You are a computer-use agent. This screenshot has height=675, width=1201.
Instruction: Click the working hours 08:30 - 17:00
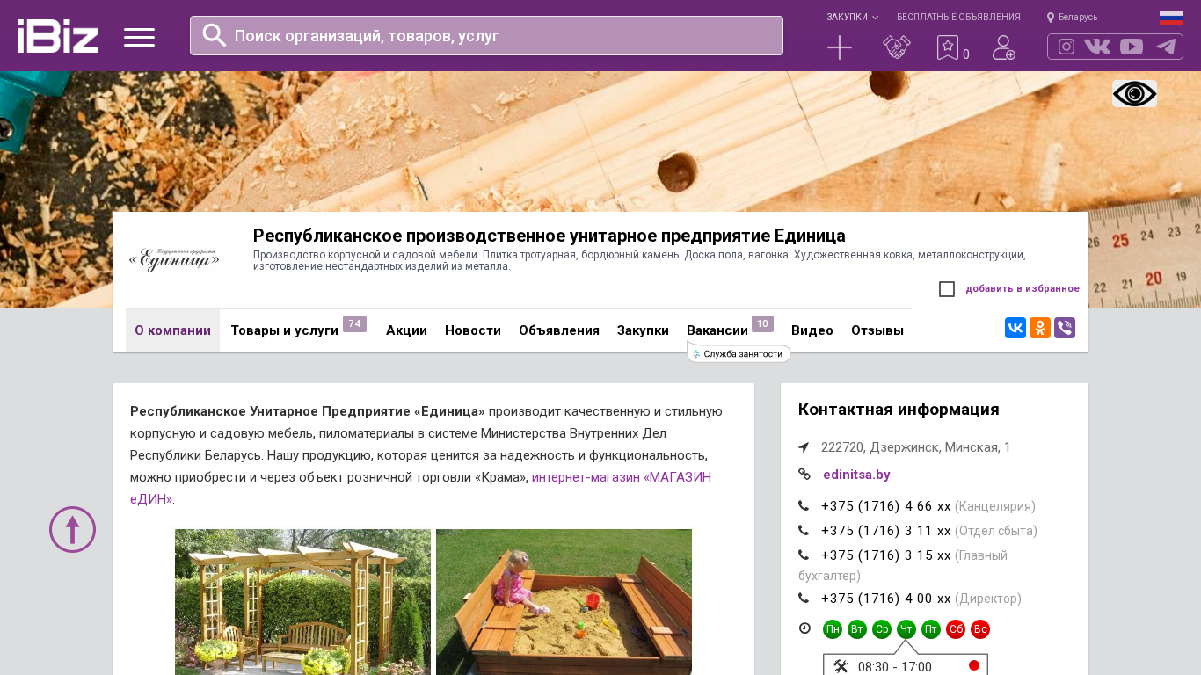pyautogui.click(x=895, y=667)
